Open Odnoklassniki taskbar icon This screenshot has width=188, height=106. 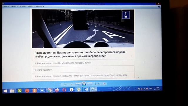tap(35, 90)
